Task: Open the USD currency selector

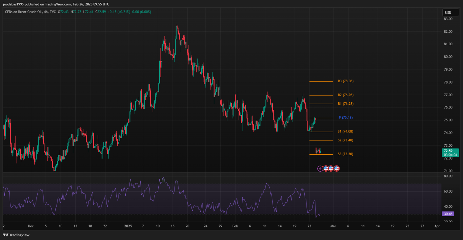Action: [x=448, y=13]
